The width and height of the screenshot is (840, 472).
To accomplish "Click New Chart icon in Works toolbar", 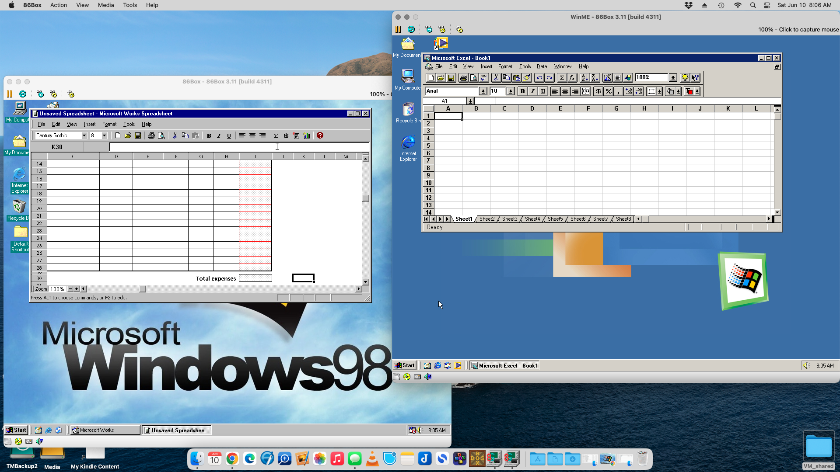I will coord(307,136).
